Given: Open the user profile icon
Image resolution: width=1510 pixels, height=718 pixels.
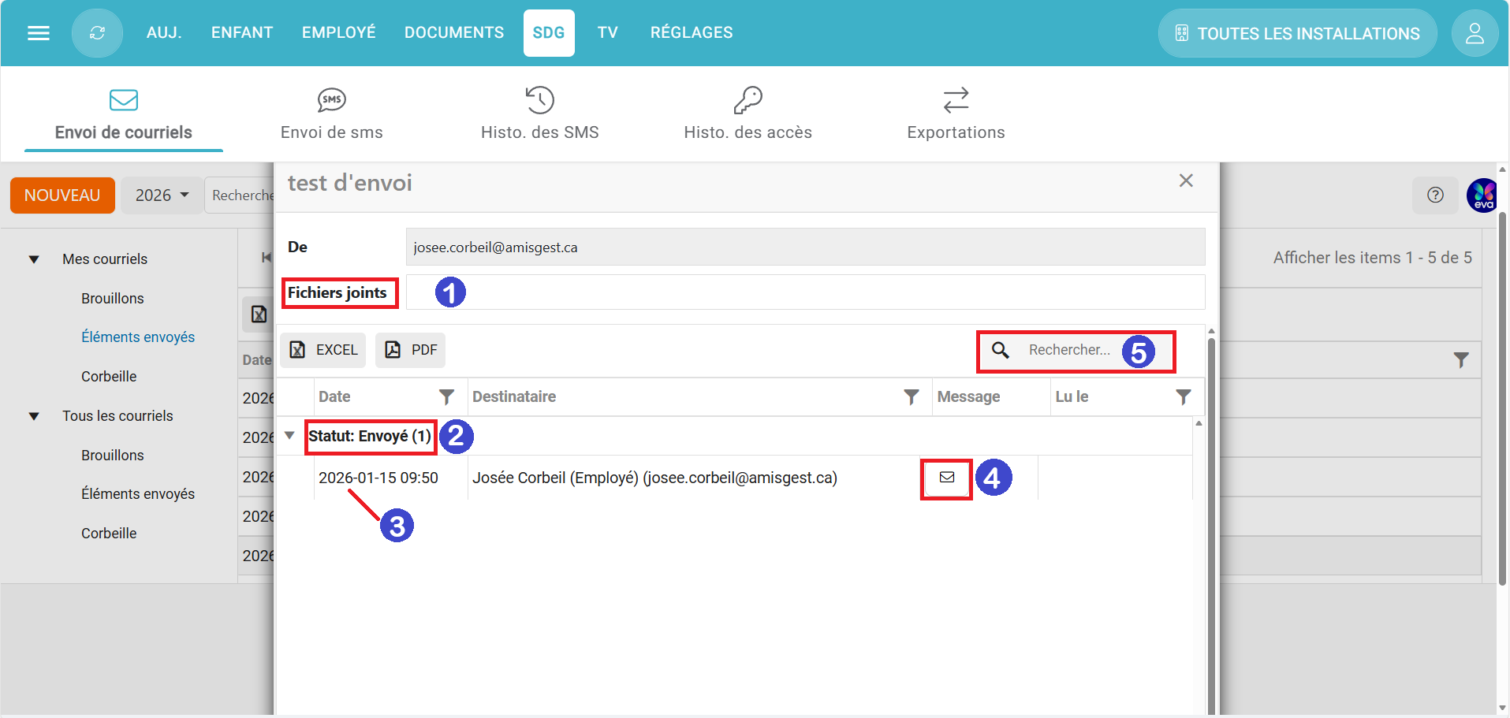Looking at the screenshot, I should tap(1474, 33).
